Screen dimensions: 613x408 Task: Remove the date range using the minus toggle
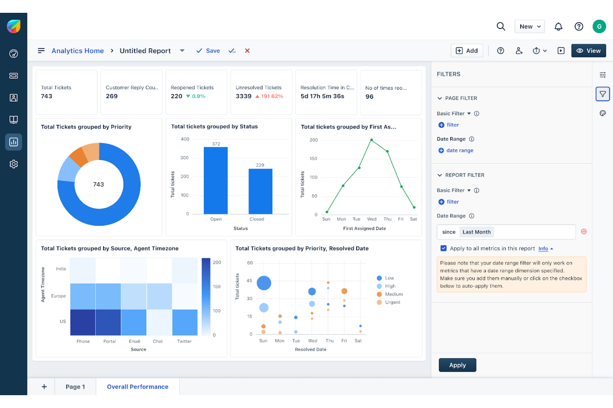pyautogui.click(x=584, y=232)
